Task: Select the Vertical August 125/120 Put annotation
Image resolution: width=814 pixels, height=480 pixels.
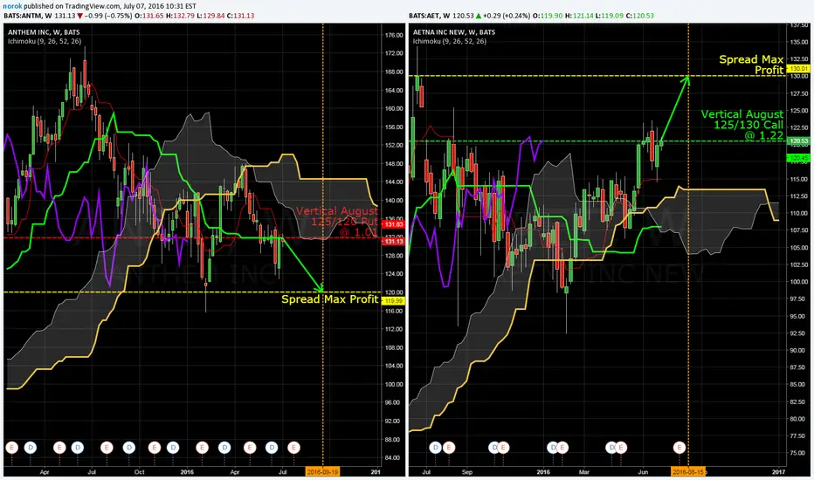Action: point(337,222)
